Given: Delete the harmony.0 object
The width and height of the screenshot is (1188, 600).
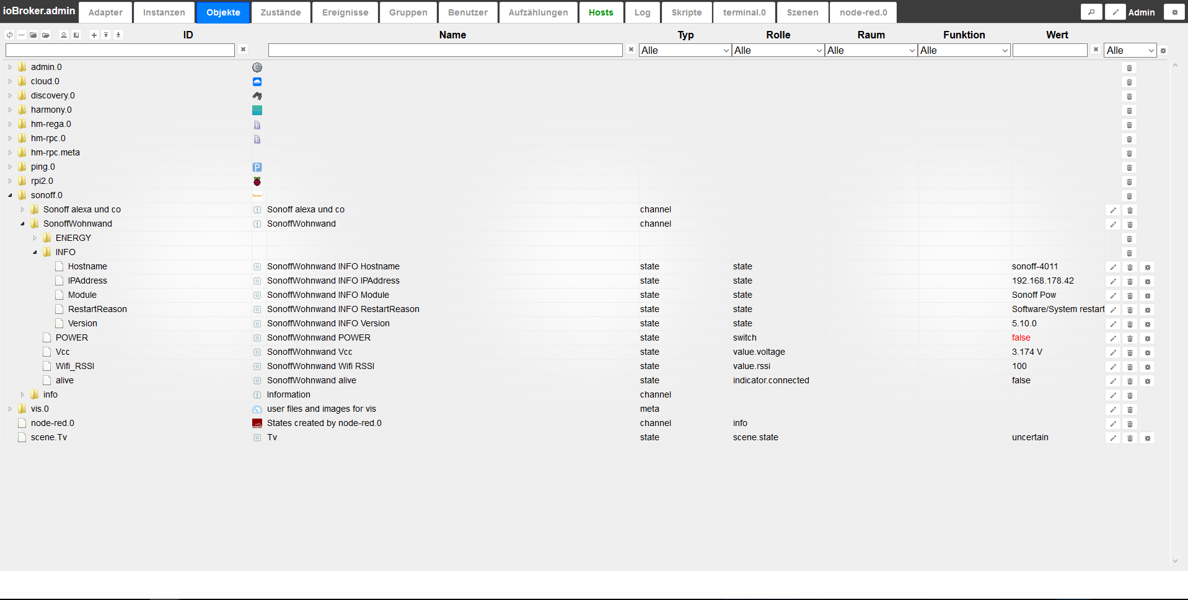Looking at the screenshot, I should click(1129, 111).
